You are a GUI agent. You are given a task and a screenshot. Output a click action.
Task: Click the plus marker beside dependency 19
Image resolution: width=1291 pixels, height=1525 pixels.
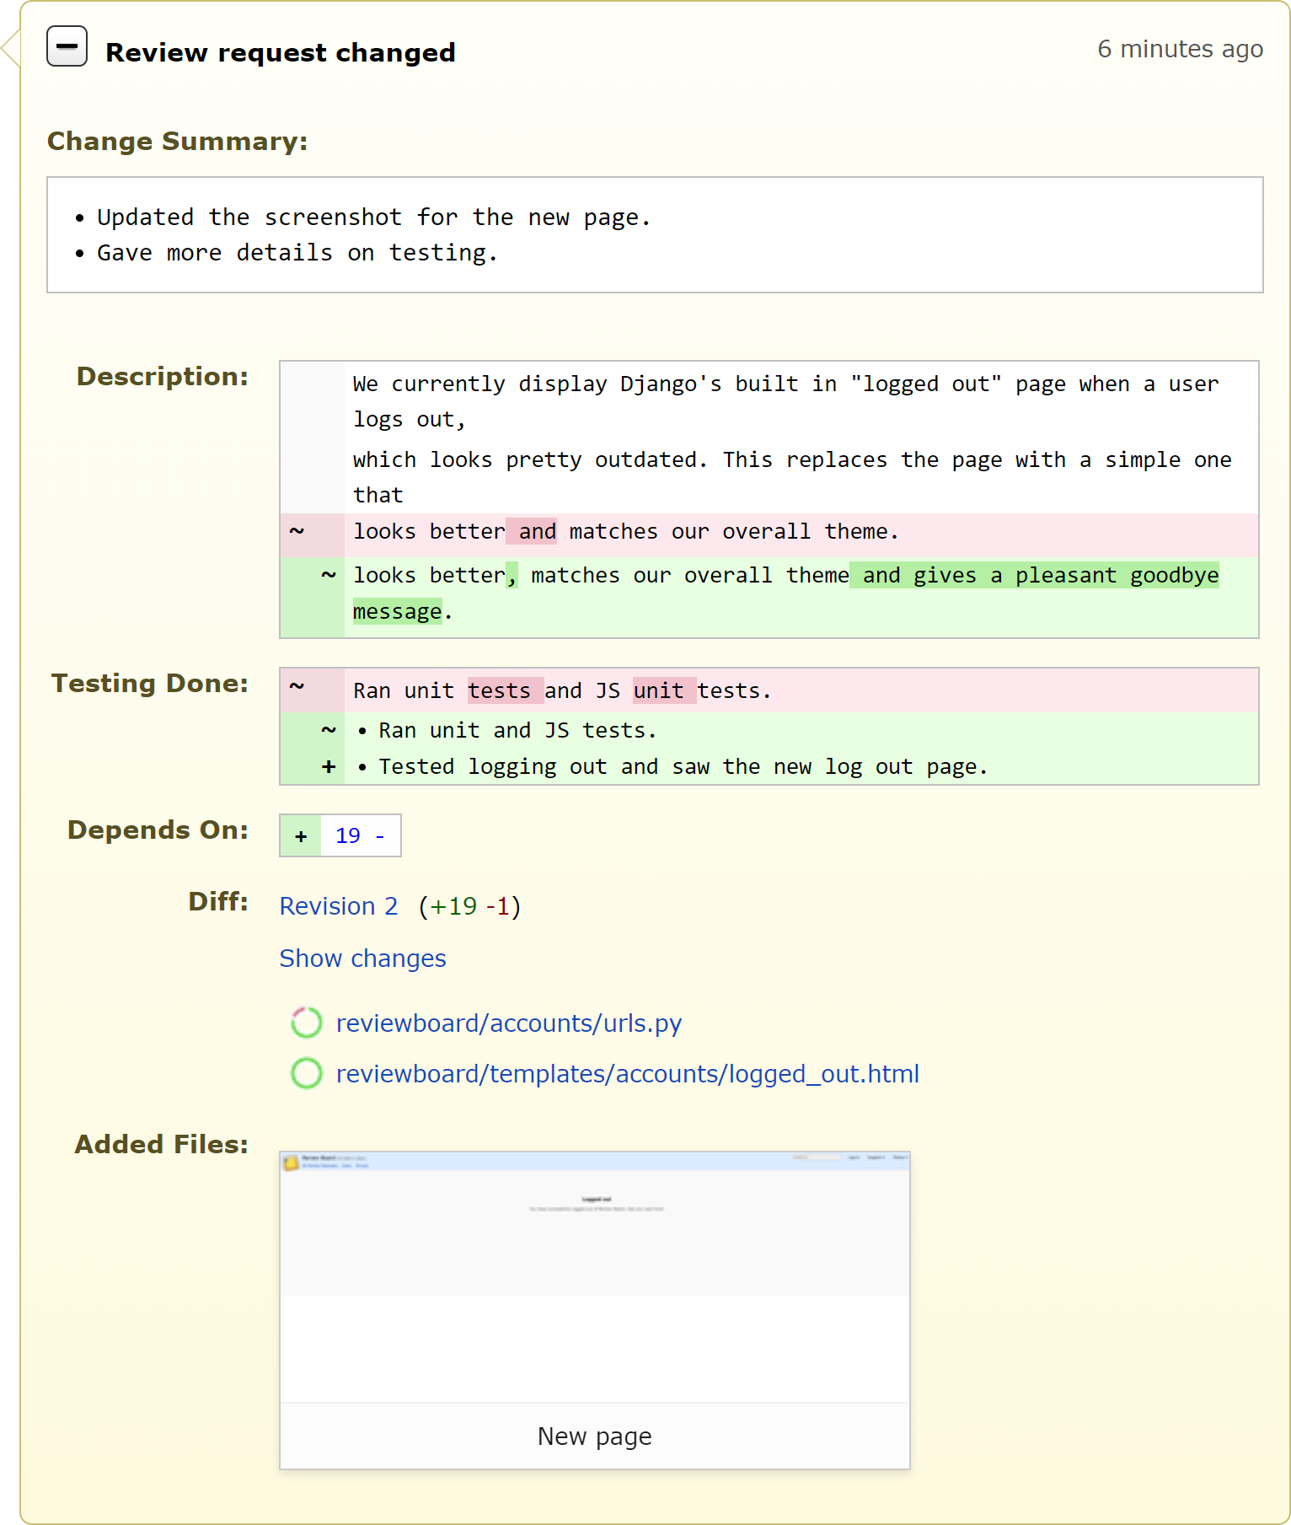click(301, 836)
